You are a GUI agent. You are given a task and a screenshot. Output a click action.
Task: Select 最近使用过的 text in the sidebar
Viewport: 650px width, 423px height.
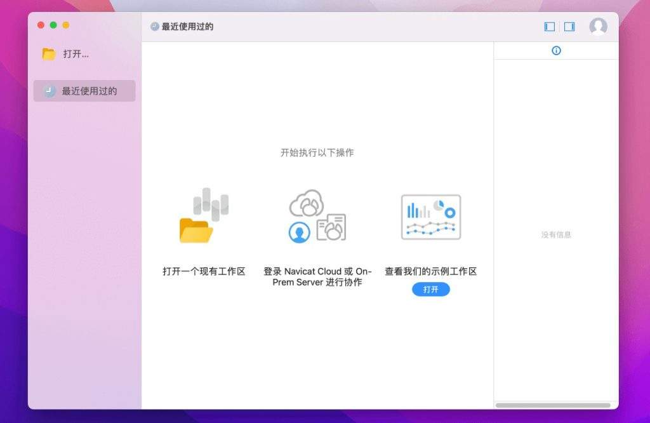tap(90, 91)
